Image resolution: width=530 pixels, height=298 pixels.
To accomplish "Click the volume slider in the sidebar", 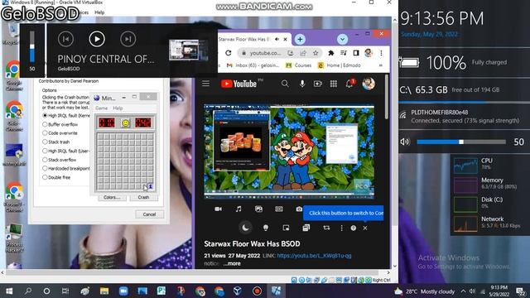I will point(461,142).
